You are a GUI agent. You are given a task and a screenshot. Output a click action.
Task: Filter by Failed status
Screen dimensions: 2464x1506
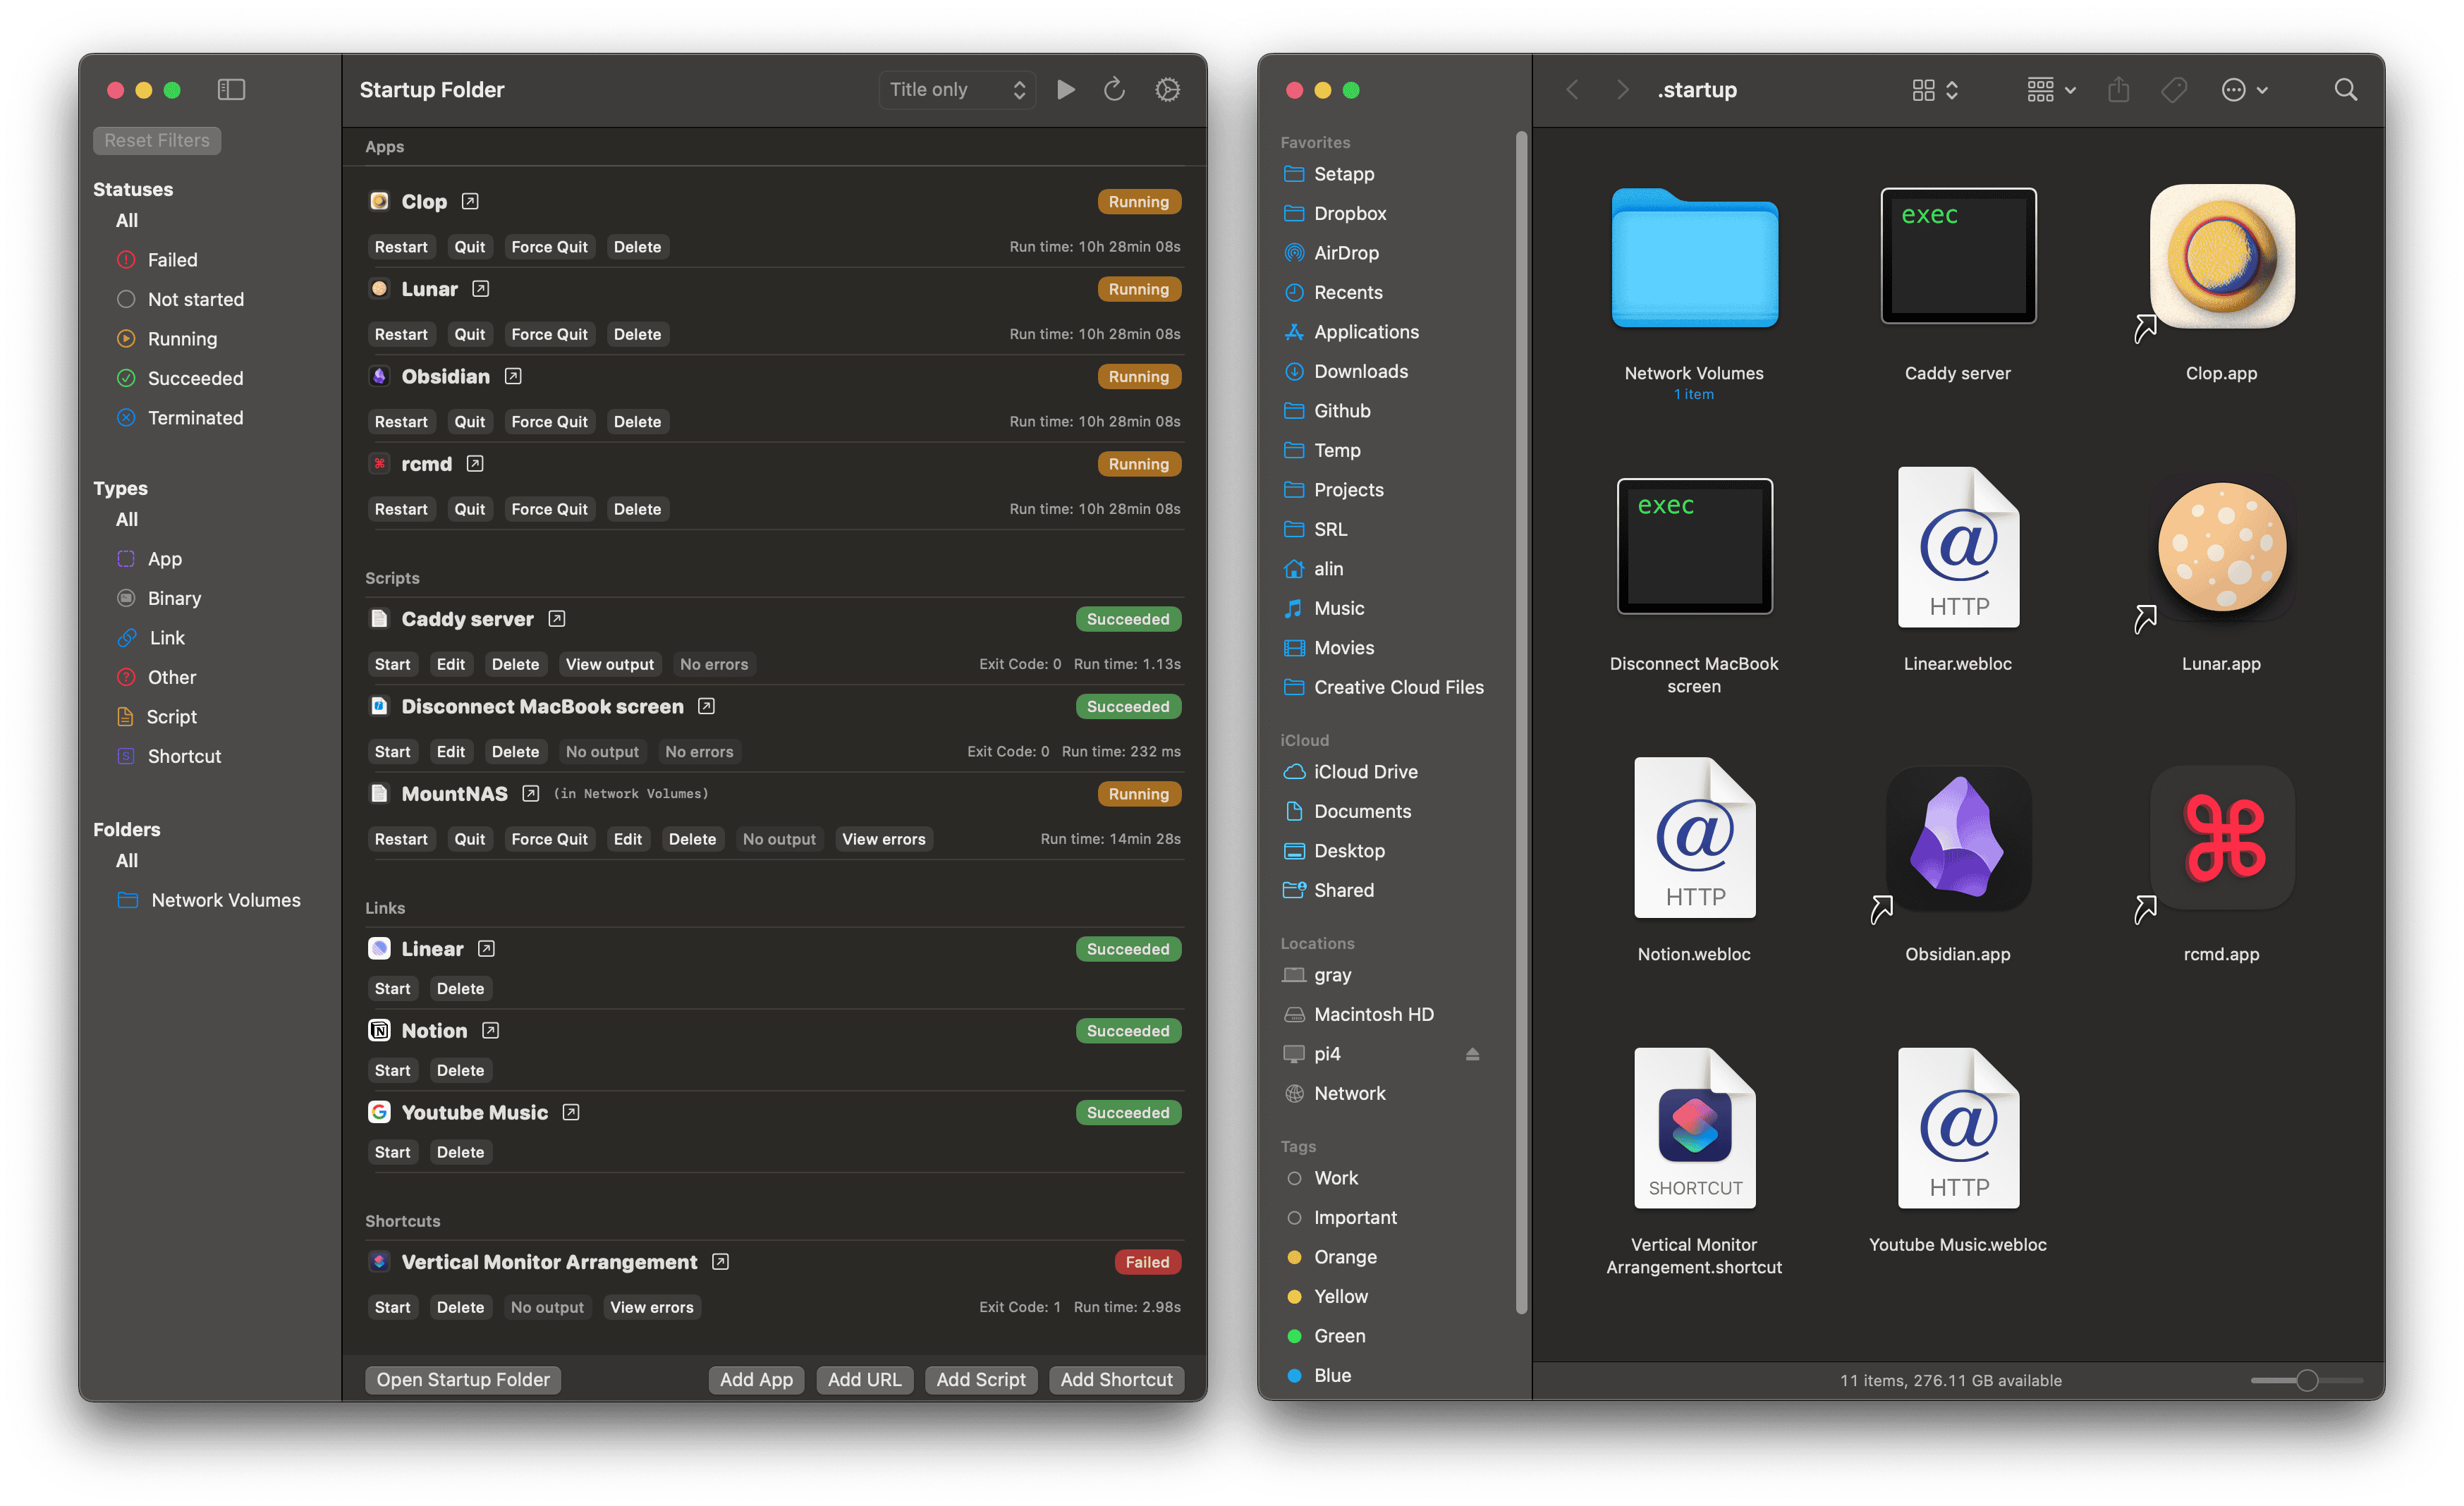tap(172, 260)
